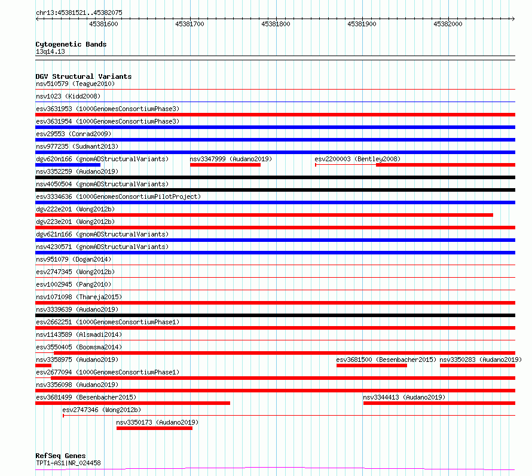Image resolution: width=532 pixels, height=476 pixels.
Task: Open esv2662251 (1000GenomesConsortiumPhase1) label
Action: 108,322
